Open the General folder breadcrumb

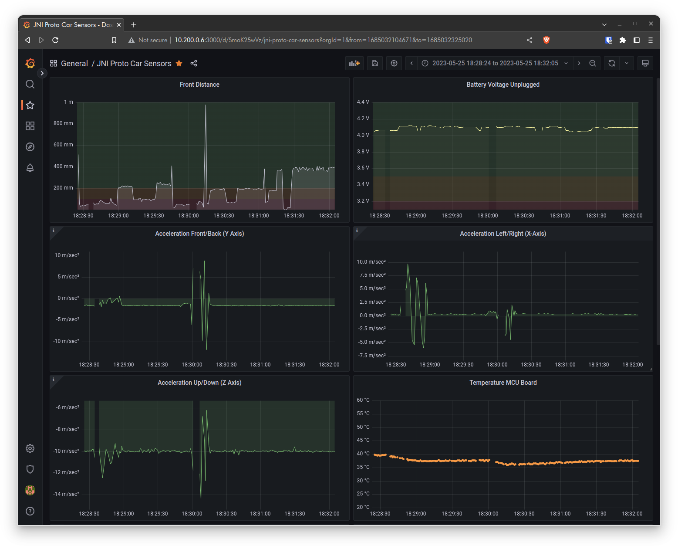74,63
